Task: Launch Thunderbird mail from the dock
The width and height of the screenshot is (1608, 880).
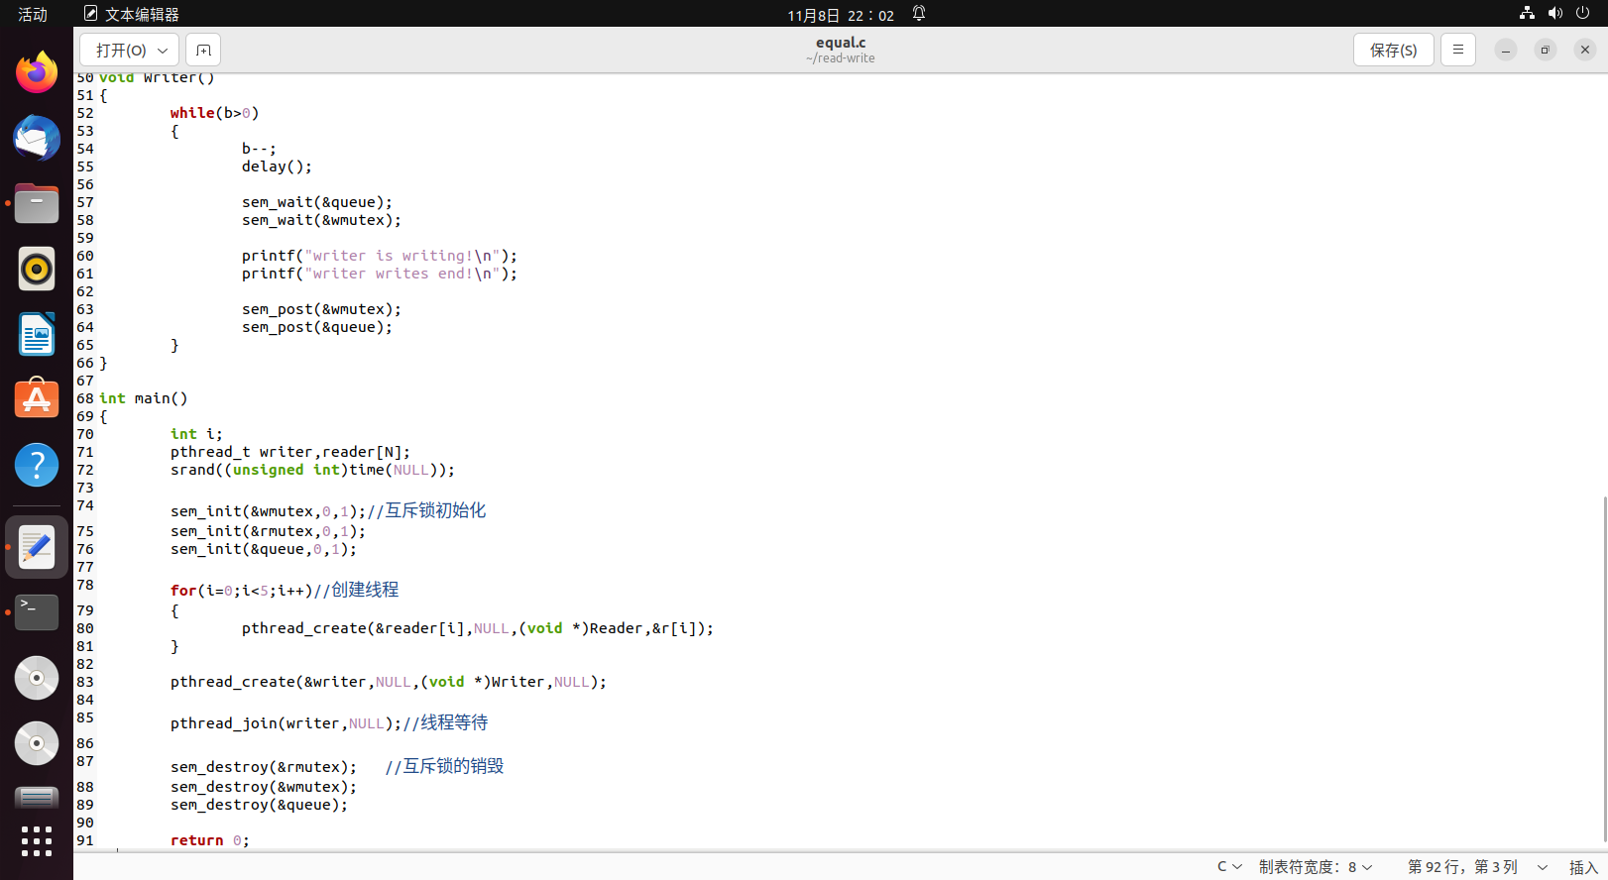Action: pos(37,138)
